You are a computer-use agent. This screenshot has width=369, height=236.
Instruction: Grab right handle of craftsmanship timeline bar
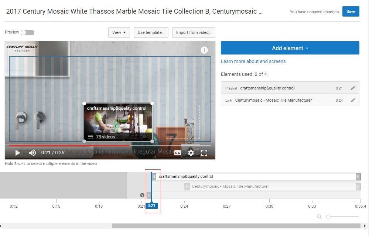pyautogui.click(x=358, y=176)
